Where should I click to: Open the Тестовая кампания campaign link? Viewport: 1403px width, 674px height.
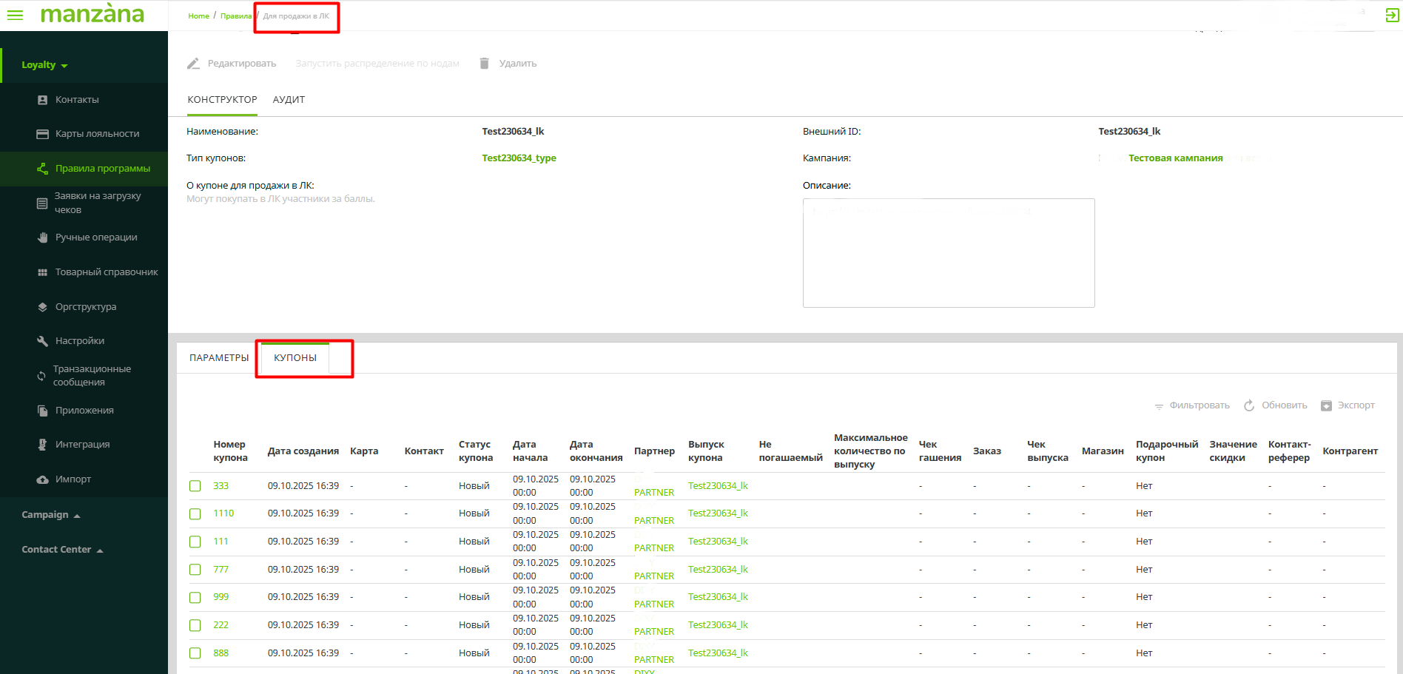[1175, 158]
